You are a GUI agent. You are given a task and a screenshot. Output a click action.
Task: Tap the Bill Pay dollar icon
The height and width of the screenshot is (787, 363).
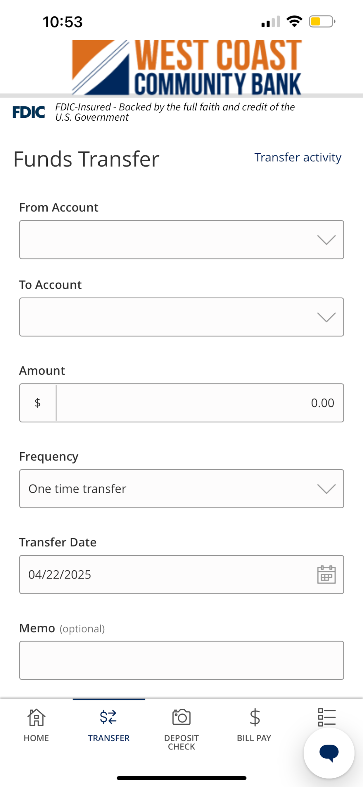pos(254,717)
